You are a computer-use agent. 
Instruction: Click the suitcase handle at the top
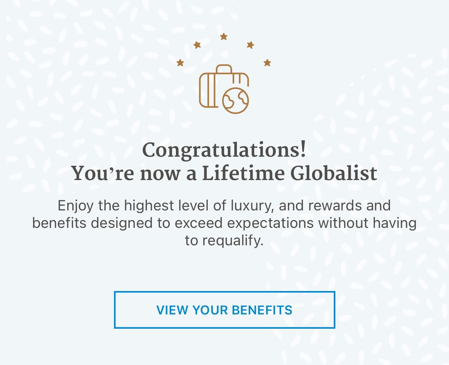224,68
